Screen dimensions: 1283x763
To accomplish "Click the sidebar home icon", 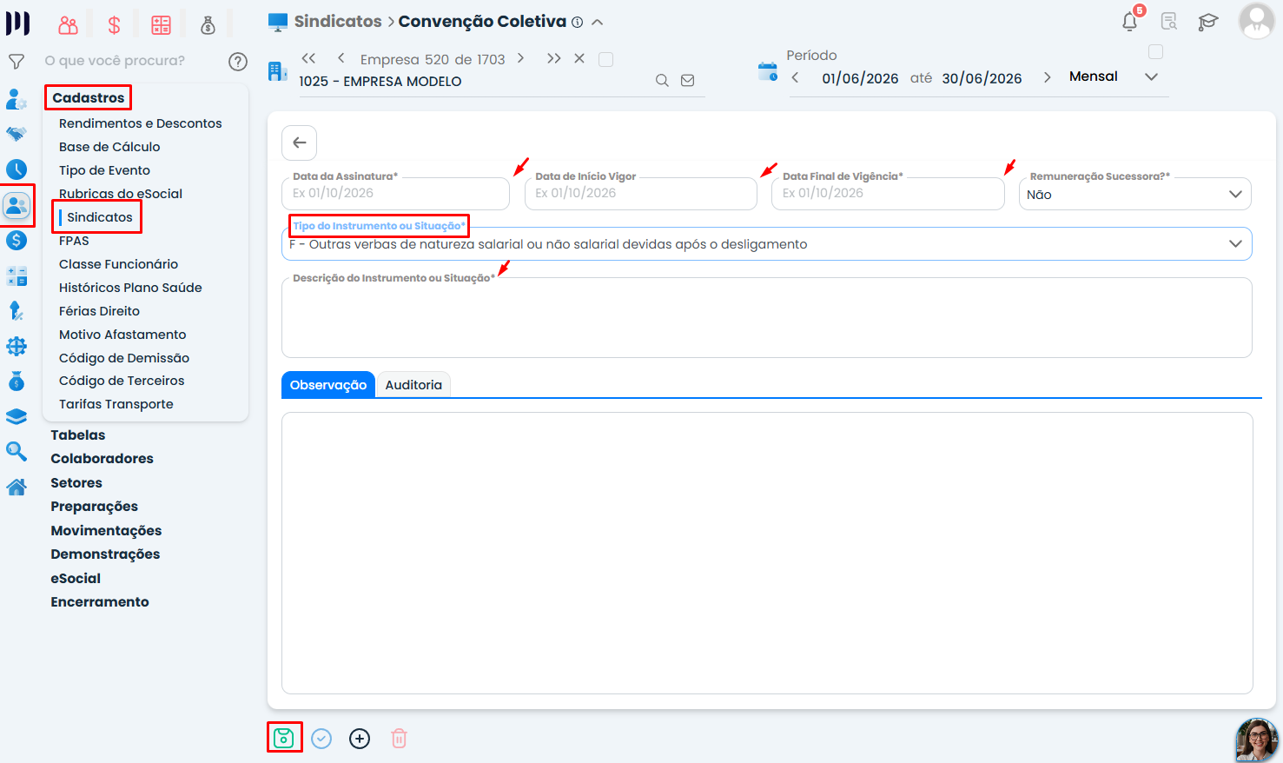I will 17,488.
